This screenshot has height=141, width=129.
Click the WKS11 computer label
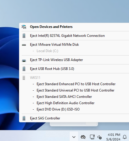point(35,78)
